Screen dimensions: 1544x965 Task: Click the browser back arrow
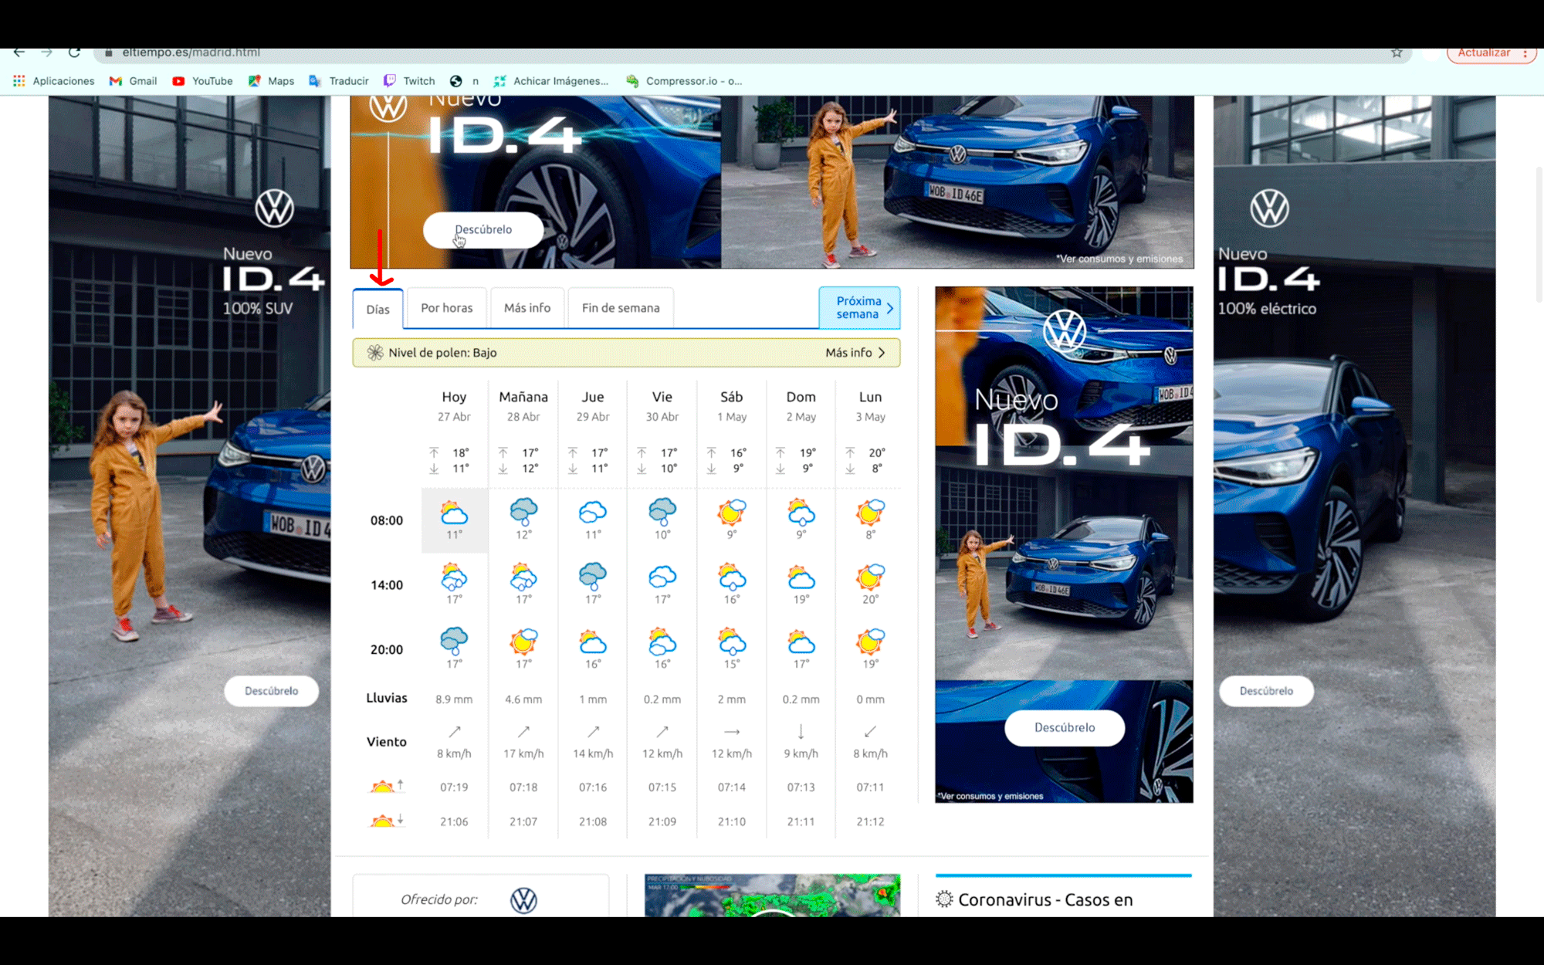click(19, 52)
